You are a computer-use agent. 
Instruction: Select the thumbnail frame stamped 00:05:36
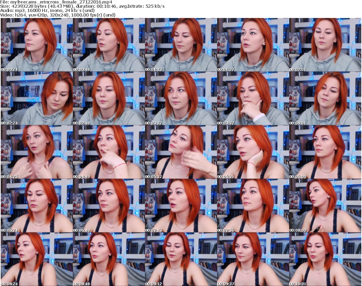click(x=253, y=152)
